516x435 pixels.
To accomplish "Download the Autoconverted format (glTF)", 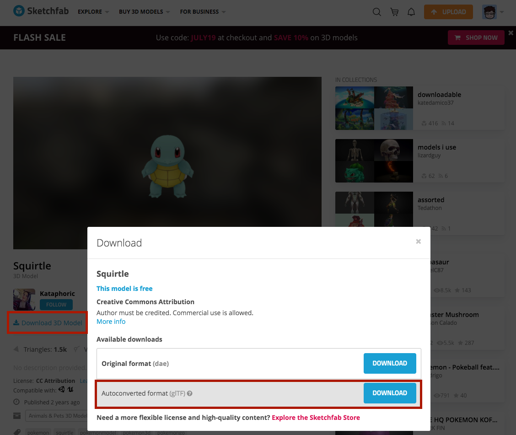I will pos(390,393).
